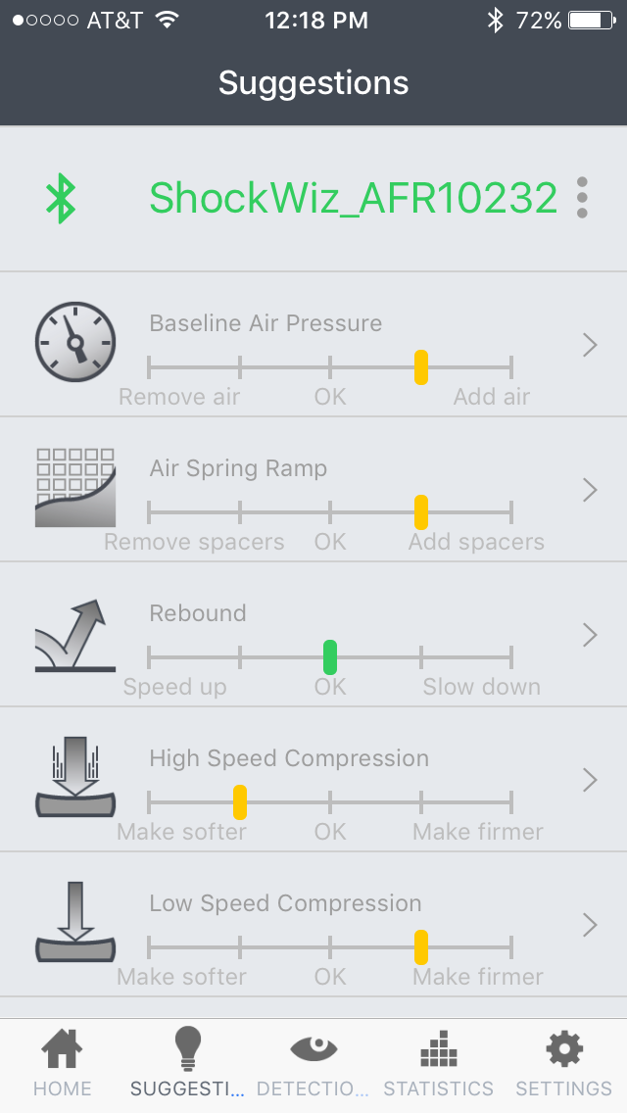Open the three-dot device options menu

click(x=582, y=198)
